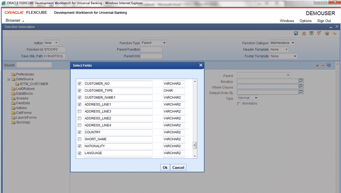Click the list/form layout toolbar icon
This screenshot has width=341, height=193.
point(312,33)
